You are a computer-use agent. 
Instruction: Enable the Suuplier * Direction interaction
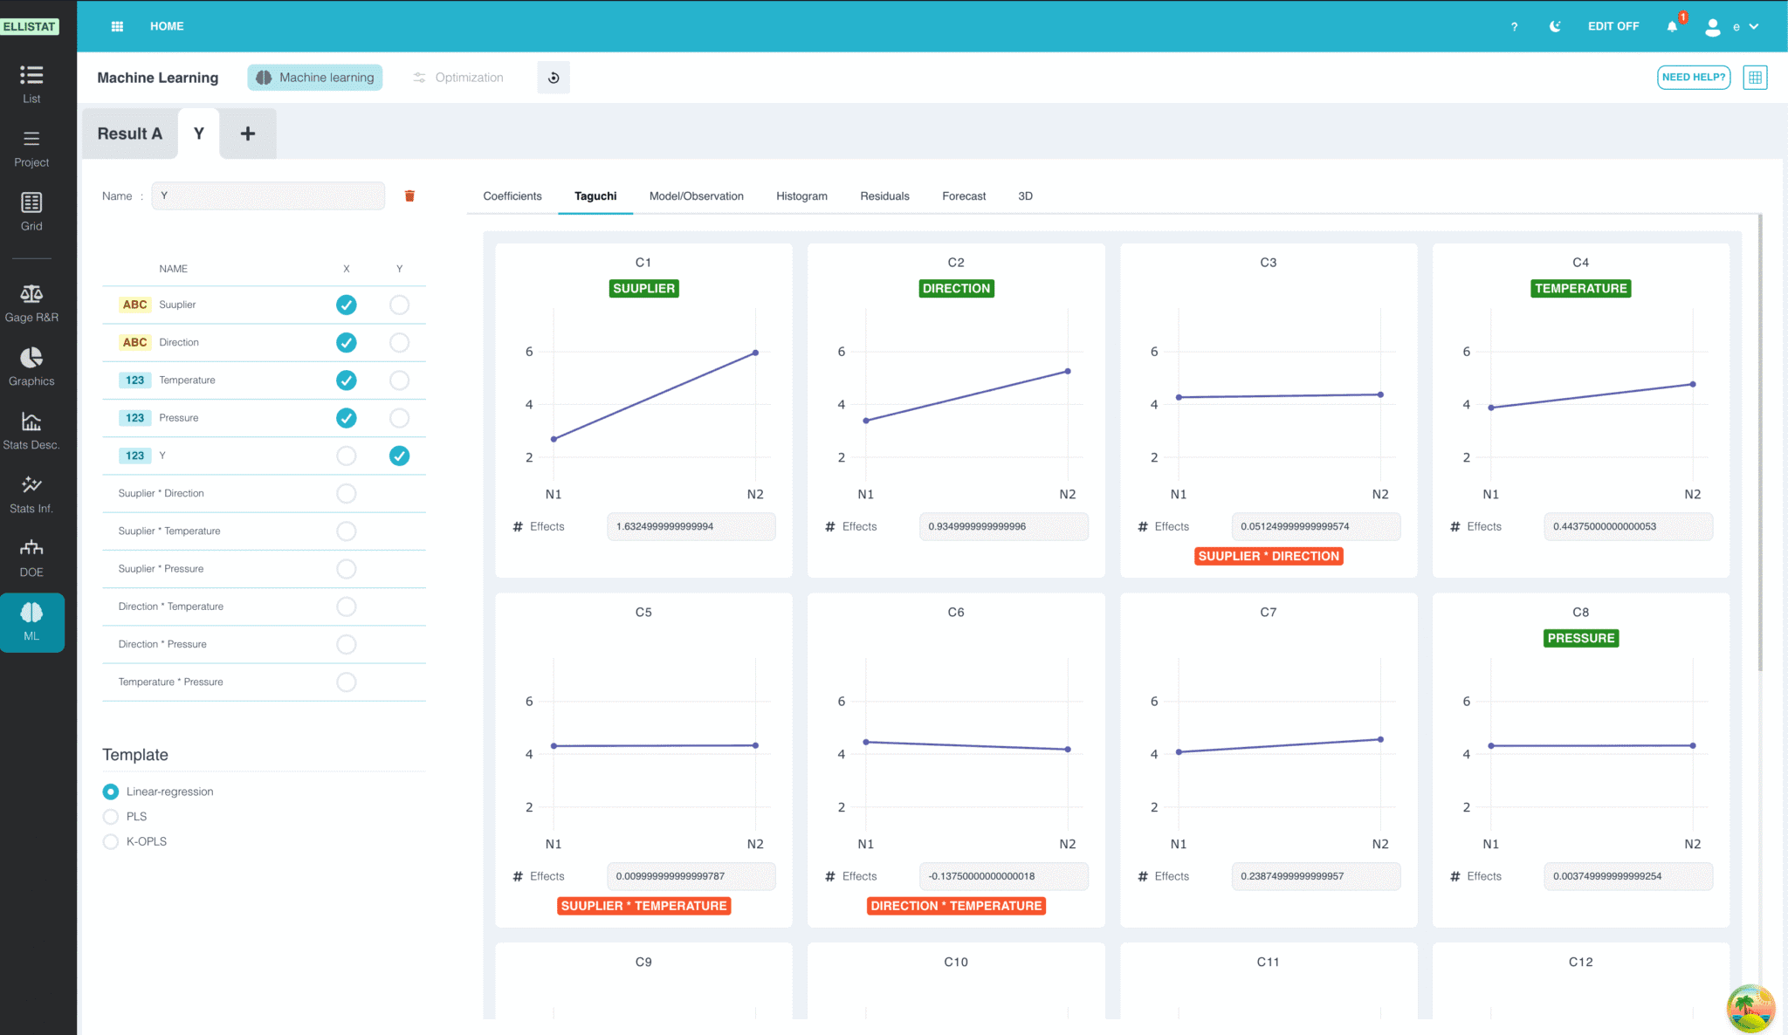[347, 493]
